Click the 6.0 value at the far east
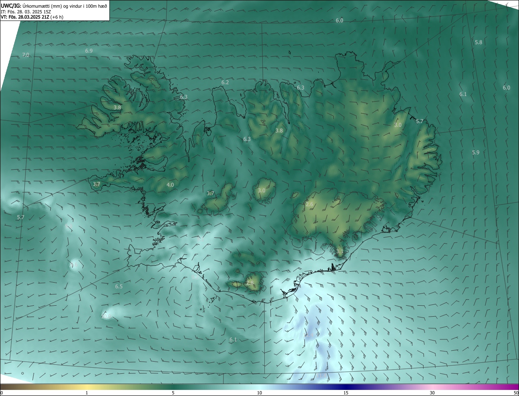This screenshot has width=519, height=396. click(506, 87)
